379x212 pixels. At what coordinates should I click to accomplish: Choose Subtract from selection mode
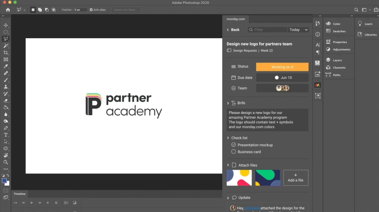[x=47, y=10]
